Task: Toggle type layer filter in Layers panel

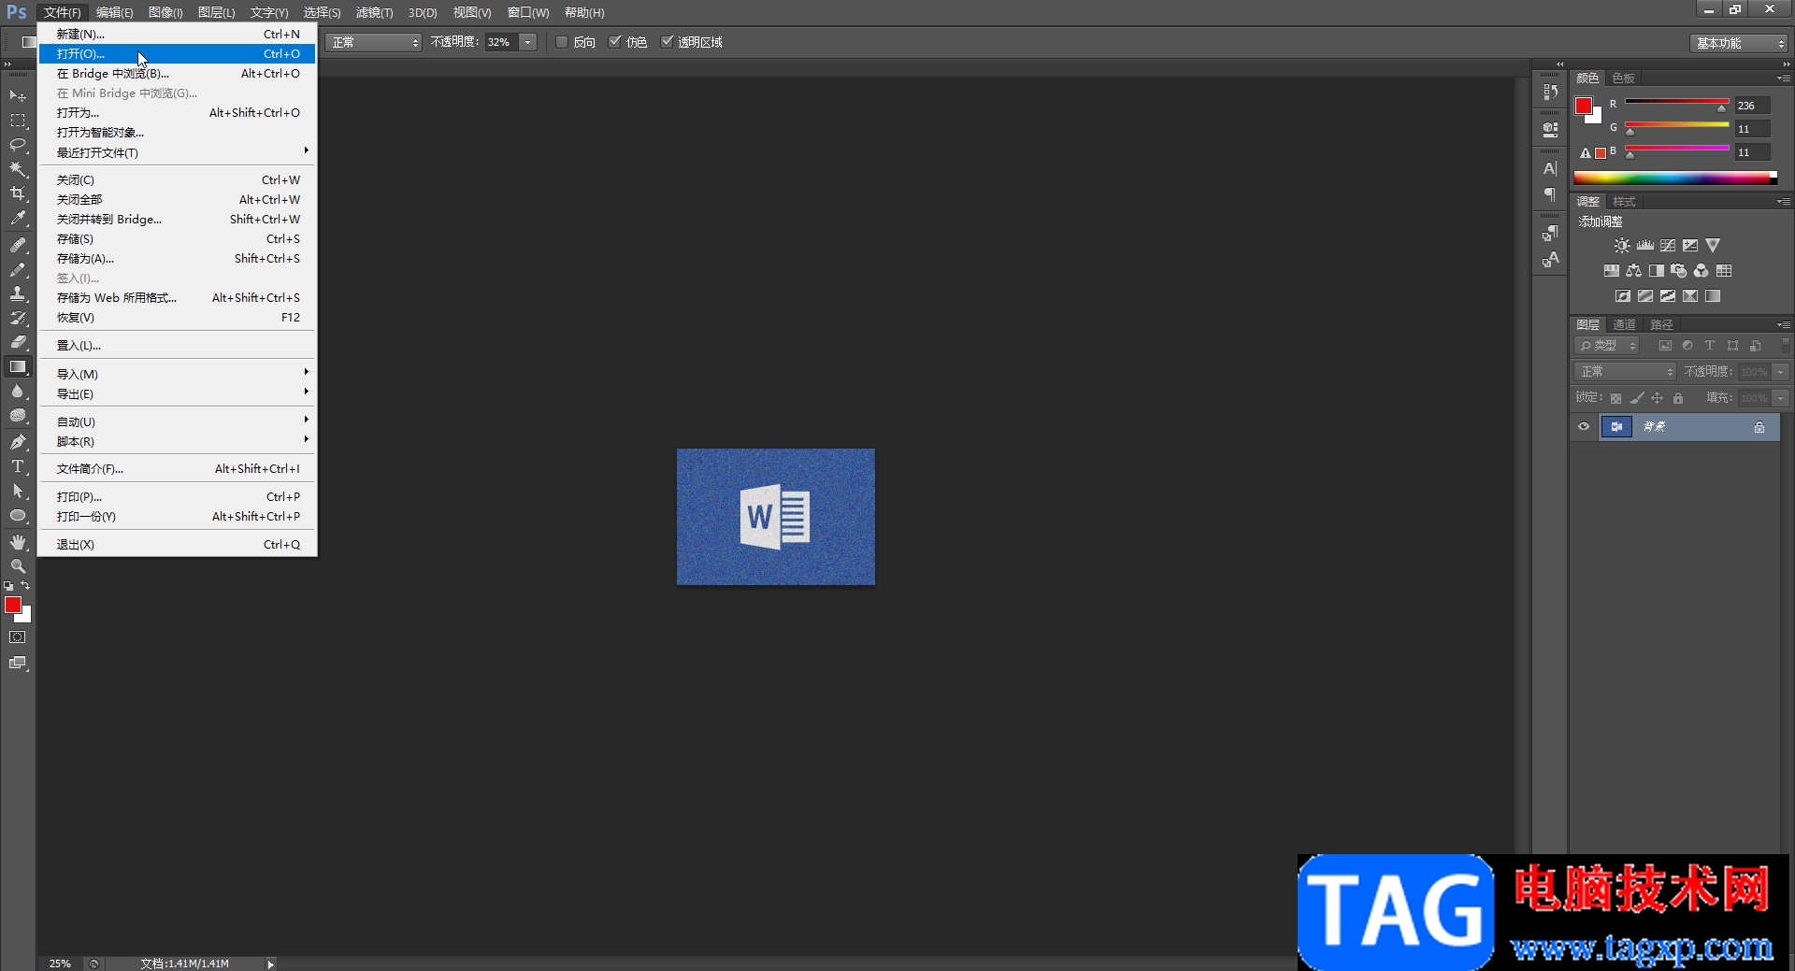Action: [1710, 346]
